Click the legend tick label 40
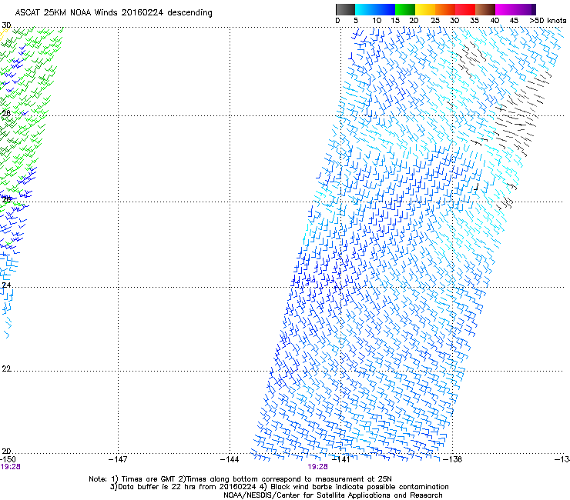Viewport: 570px width, 500px height. click(495, 21)
